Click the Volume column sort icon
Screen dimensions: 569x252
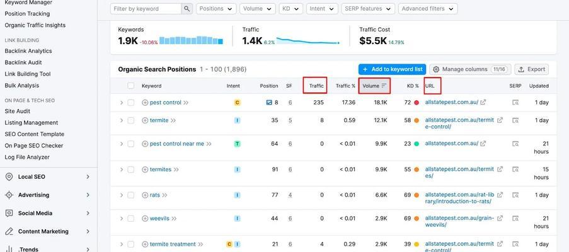(384, 86)
